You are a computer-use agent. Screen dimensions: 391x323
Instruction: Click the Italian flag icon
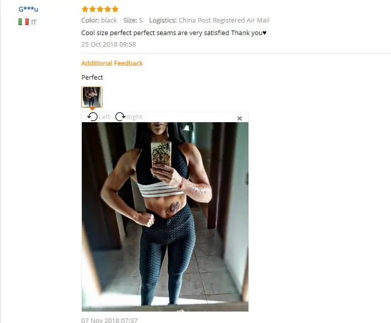pos(24,22)
